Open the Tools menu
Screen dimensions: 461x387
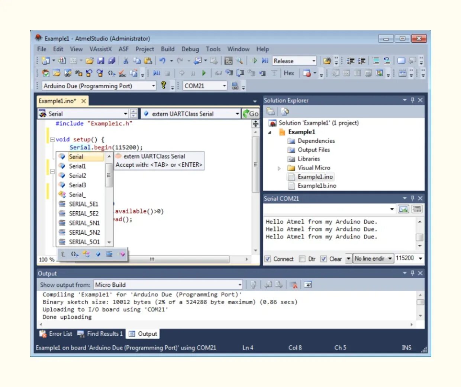[213, 49]
